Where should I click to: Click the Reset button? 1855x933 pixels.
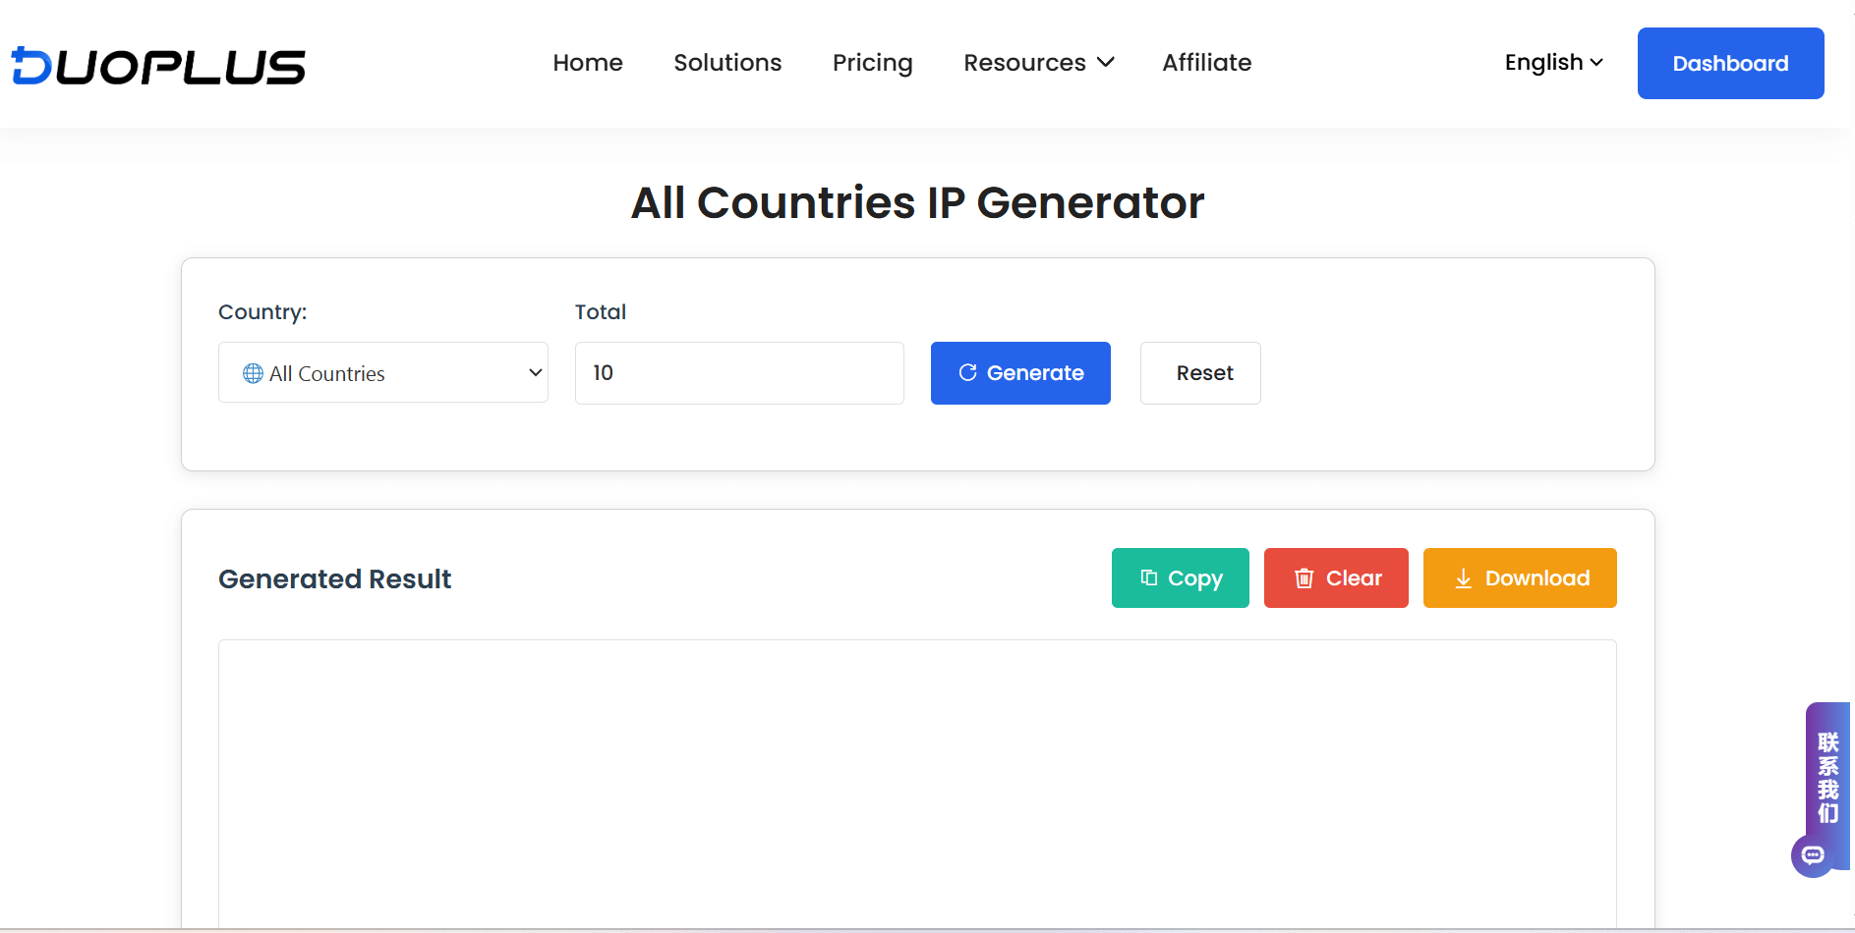point(1200,373)
